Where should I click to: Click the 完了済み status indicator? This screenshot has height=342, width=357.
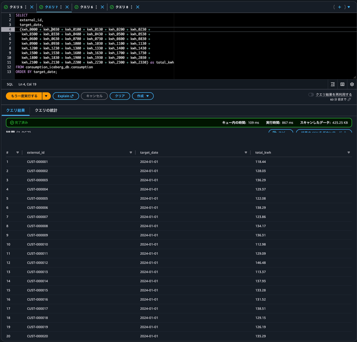pyautogui.click(x=19, y=122)
